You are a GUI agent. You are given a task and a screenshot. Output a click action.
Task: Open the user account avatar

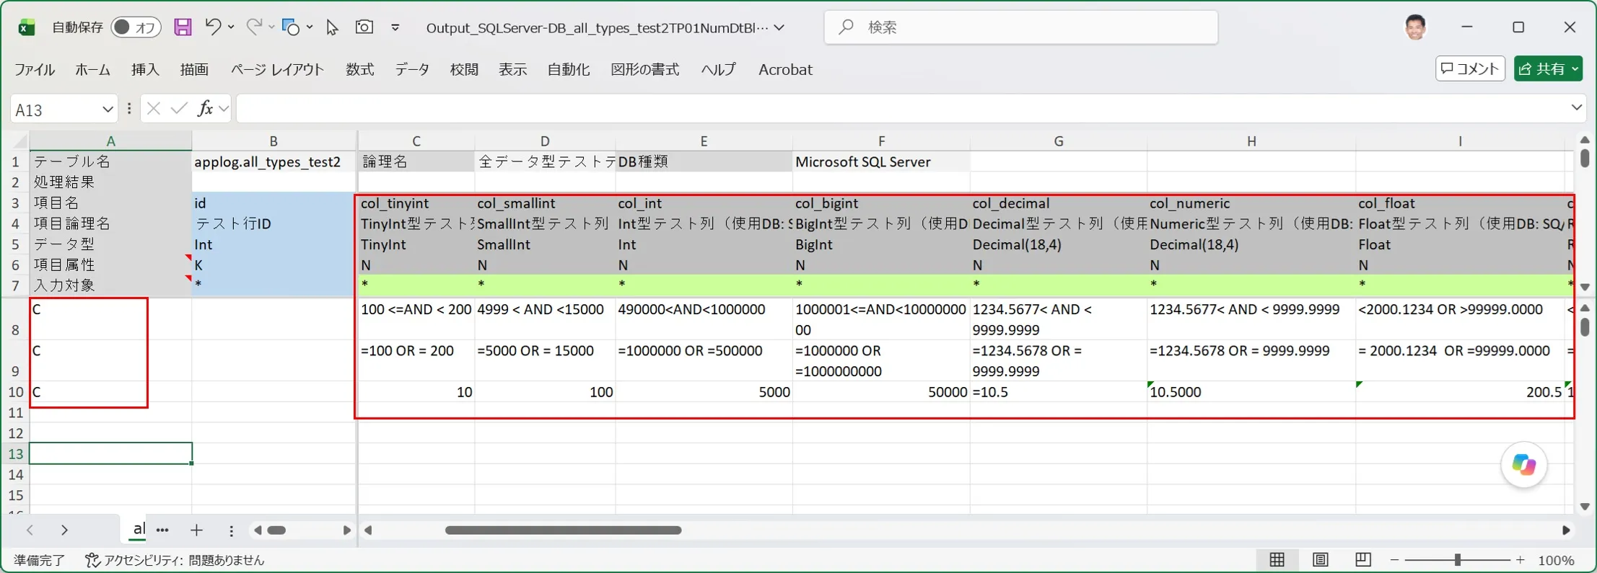pos(1415,27)
